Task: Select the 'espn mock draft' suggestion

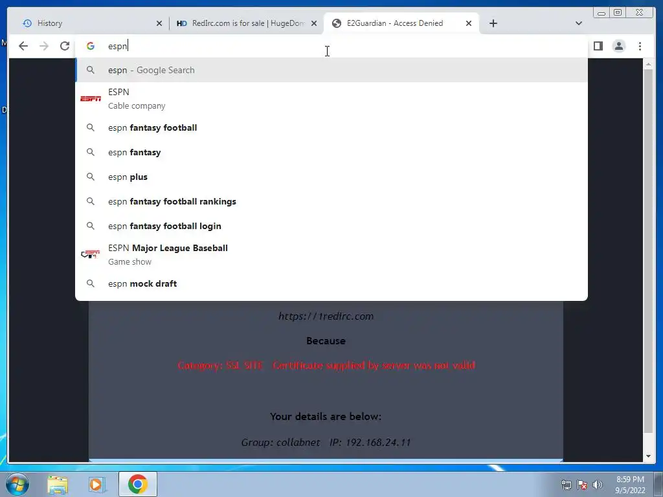Action: pos(331,283)
